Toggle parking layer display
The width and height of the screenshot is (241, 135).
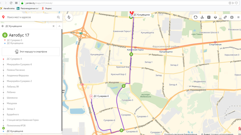[209, 17]
